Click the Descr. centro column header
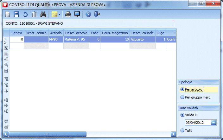The height and width of the screenshot is (140, 223). pyautogui.click(x=36, y=33)
